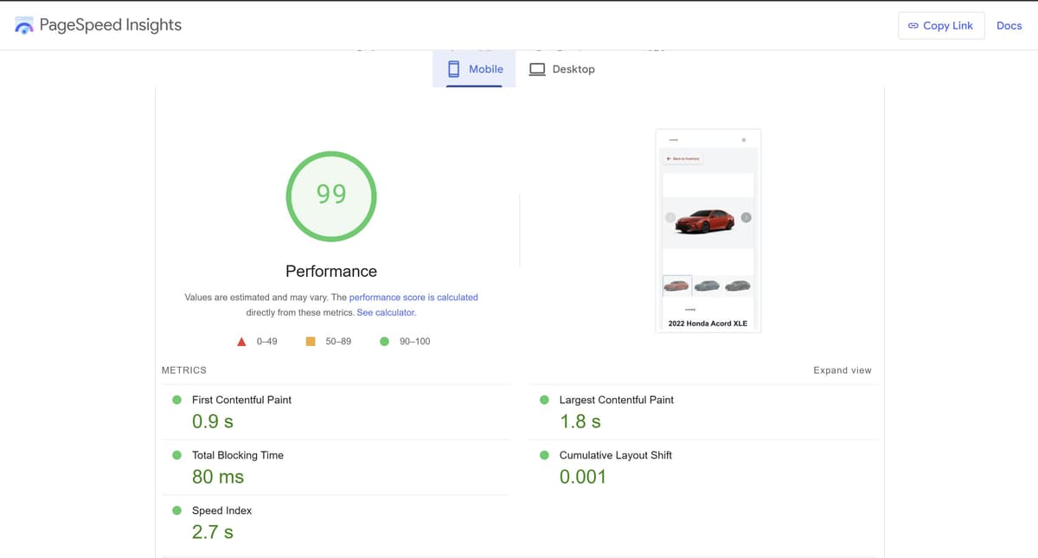Screen dimensions: 1038x558
Task: Click the Copy Link button
Action: [940, 26]
